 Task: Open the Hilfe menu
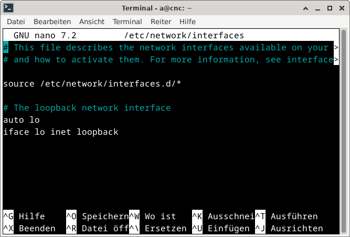187,21
